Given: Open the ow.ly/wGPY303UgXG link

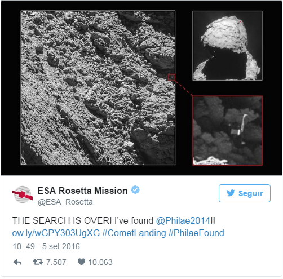Looking at the screenshot, I should 56,233.
